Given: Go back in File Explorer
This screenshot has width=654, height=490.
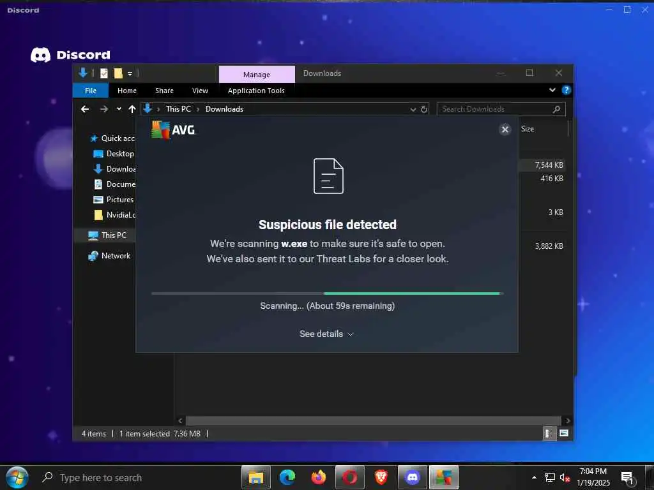Looking at the screenshot, I should click(x=85, y=109).
